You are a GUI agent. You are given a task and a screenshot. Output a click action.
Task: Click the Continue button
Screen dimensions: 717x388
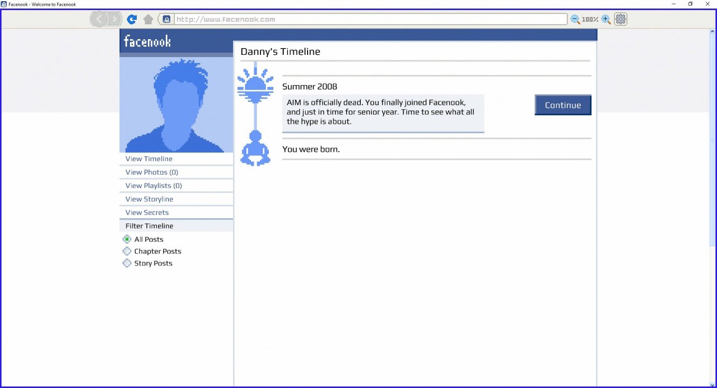pyautogui.click(x=563, y=105)
